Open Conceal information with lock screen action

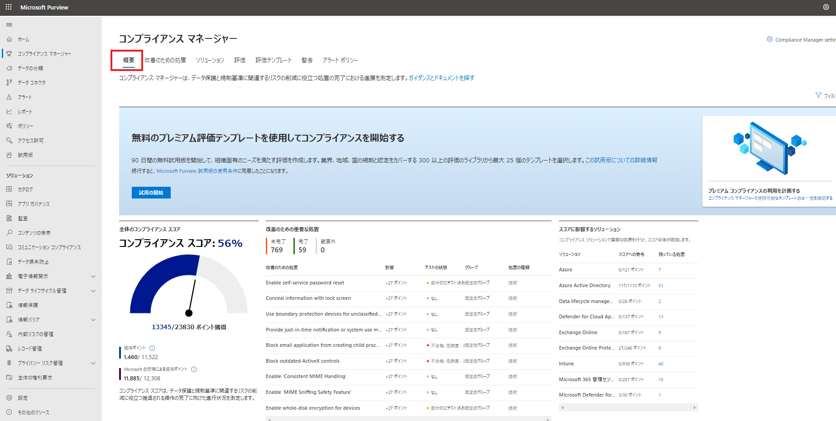pos(308,298)
